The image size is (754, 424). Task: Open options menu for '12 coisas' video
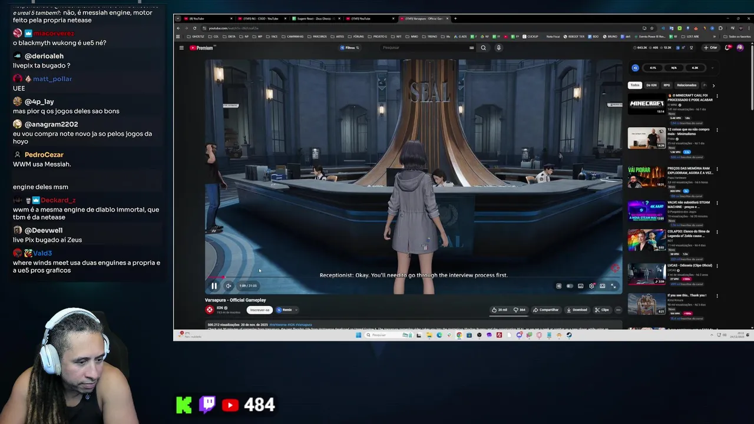(717, 130)
